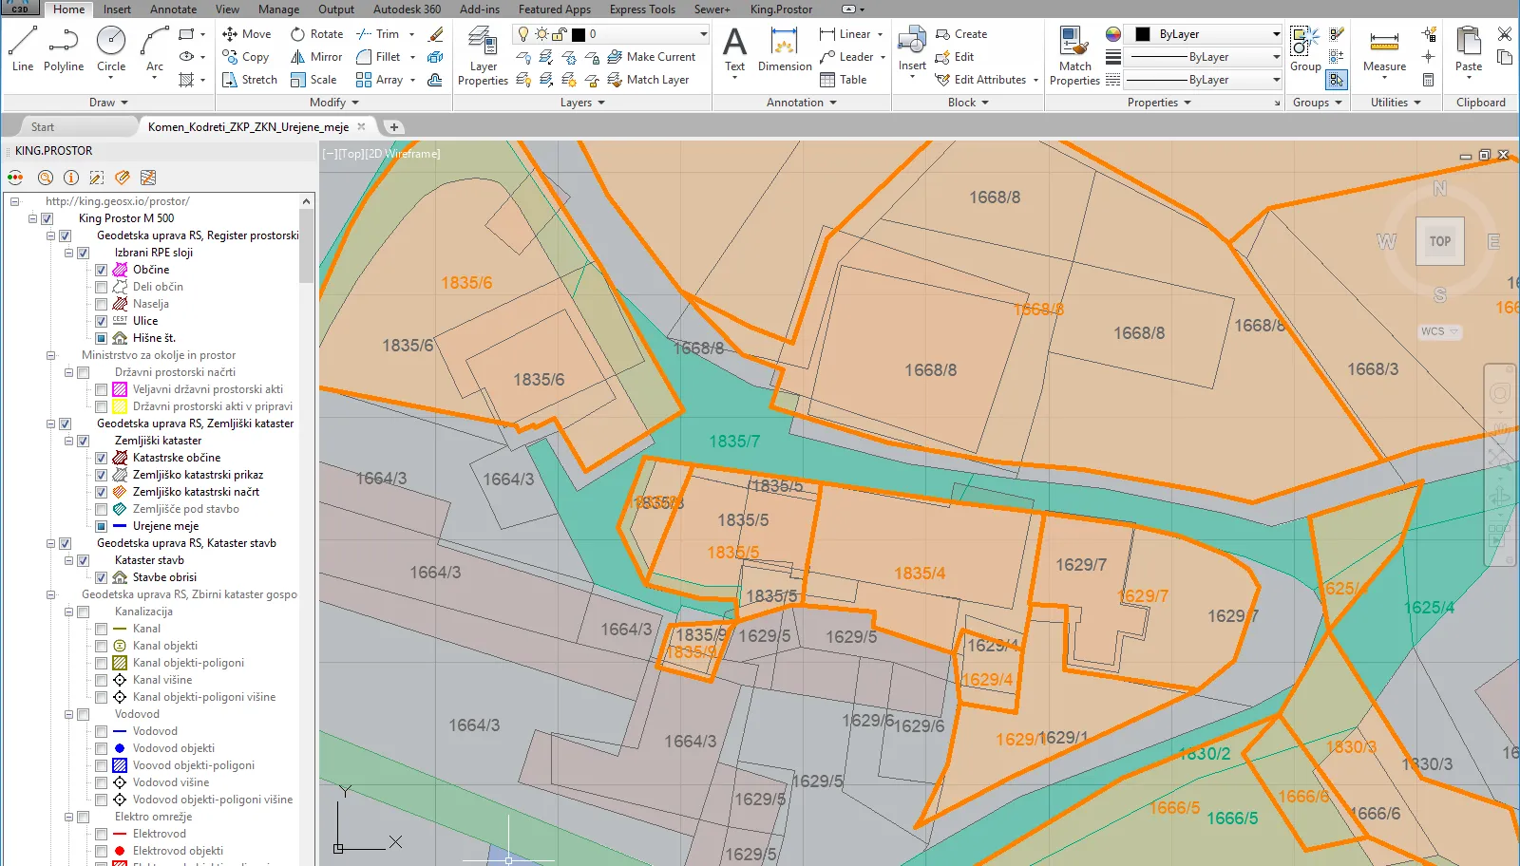Collapse the King Prostor M 500 node
Image resolution: width=1520 pixels, height=866 pixels.
click(x=32, y=218)
